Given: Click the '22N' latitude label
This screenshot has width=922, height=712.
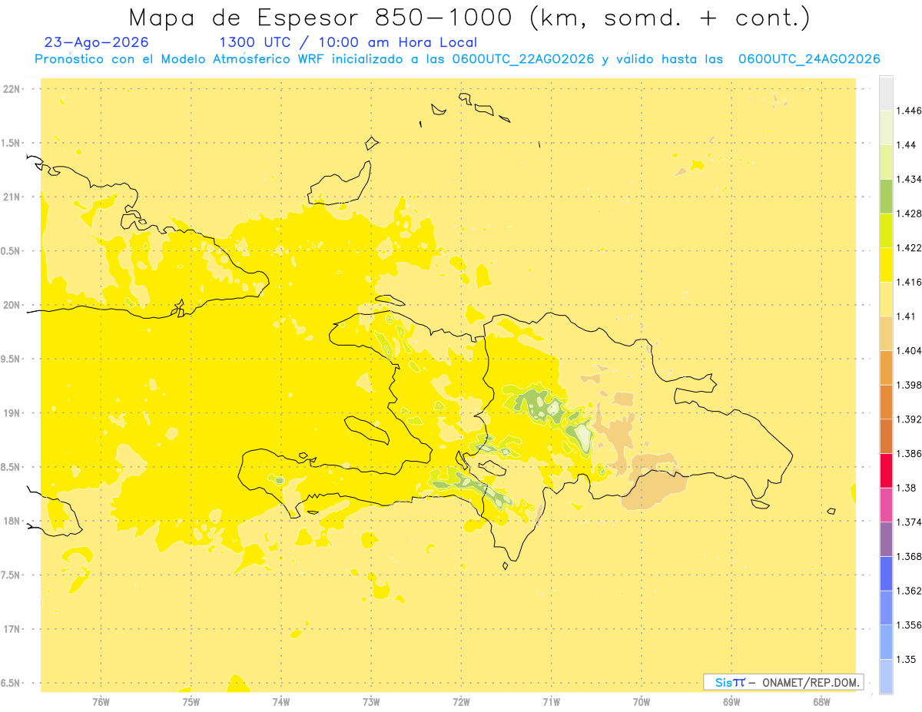Looking at the screenshot, I should click(x=12, y=89).
